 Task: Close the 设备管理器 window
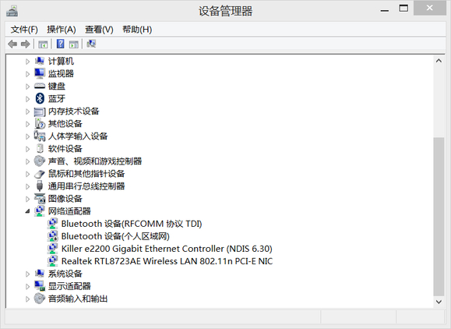point(430,8)
